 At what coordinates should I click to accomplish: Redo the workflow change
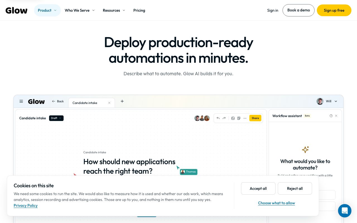tap(224, 118)
